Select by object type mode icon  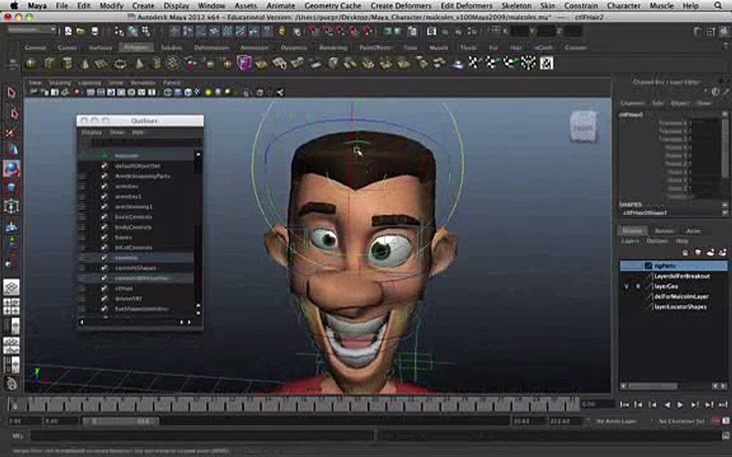133,31
